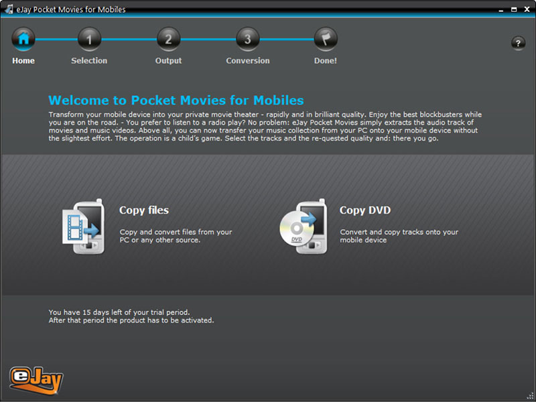Minimize the eJay Pocket Movies window
Screen dimensions: 536x402
(500, 10)
